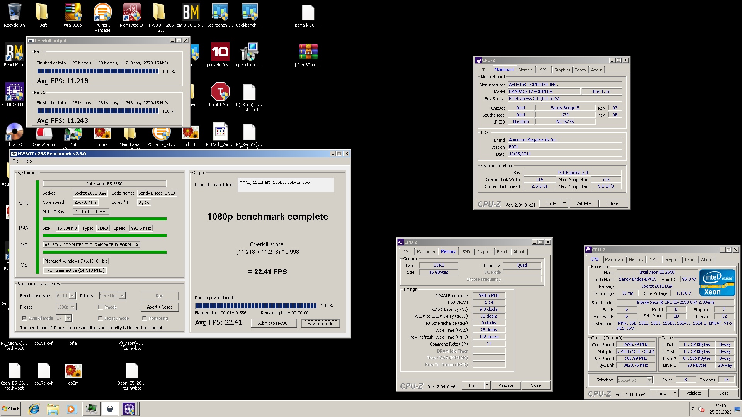Click Submit to HWBOT button
This screenshot has width=742, height=417.
[x=274, y=323]
